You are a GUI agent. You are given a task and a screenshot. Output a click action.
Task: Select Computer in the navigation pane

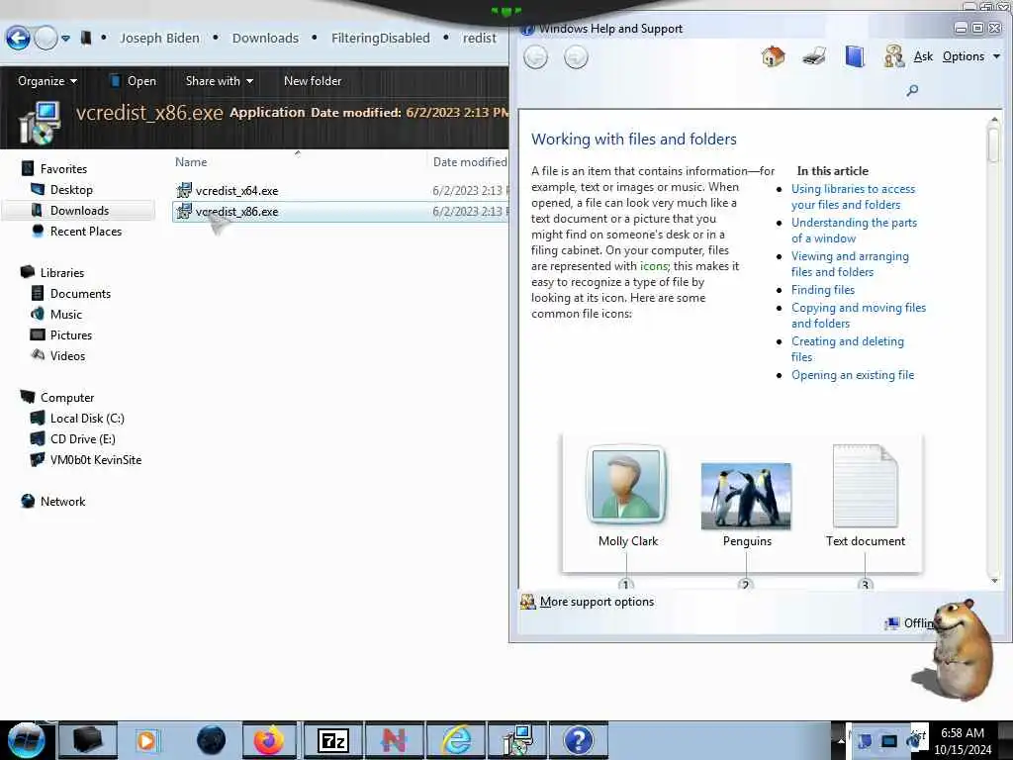click(x=67, y=398)
